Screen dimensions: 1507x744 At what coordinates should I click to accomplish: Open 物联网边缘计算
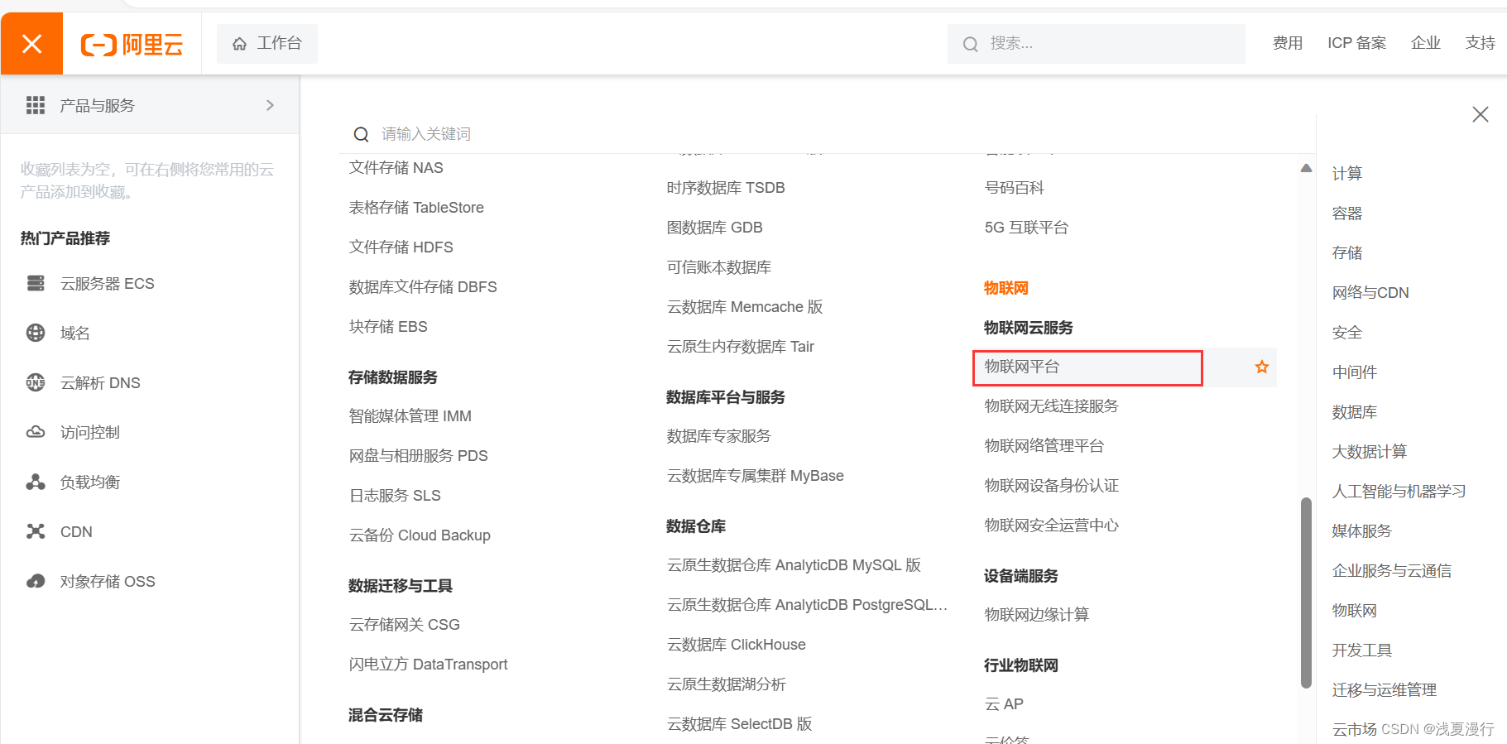pyautogui.click(x=1036, y=614)
